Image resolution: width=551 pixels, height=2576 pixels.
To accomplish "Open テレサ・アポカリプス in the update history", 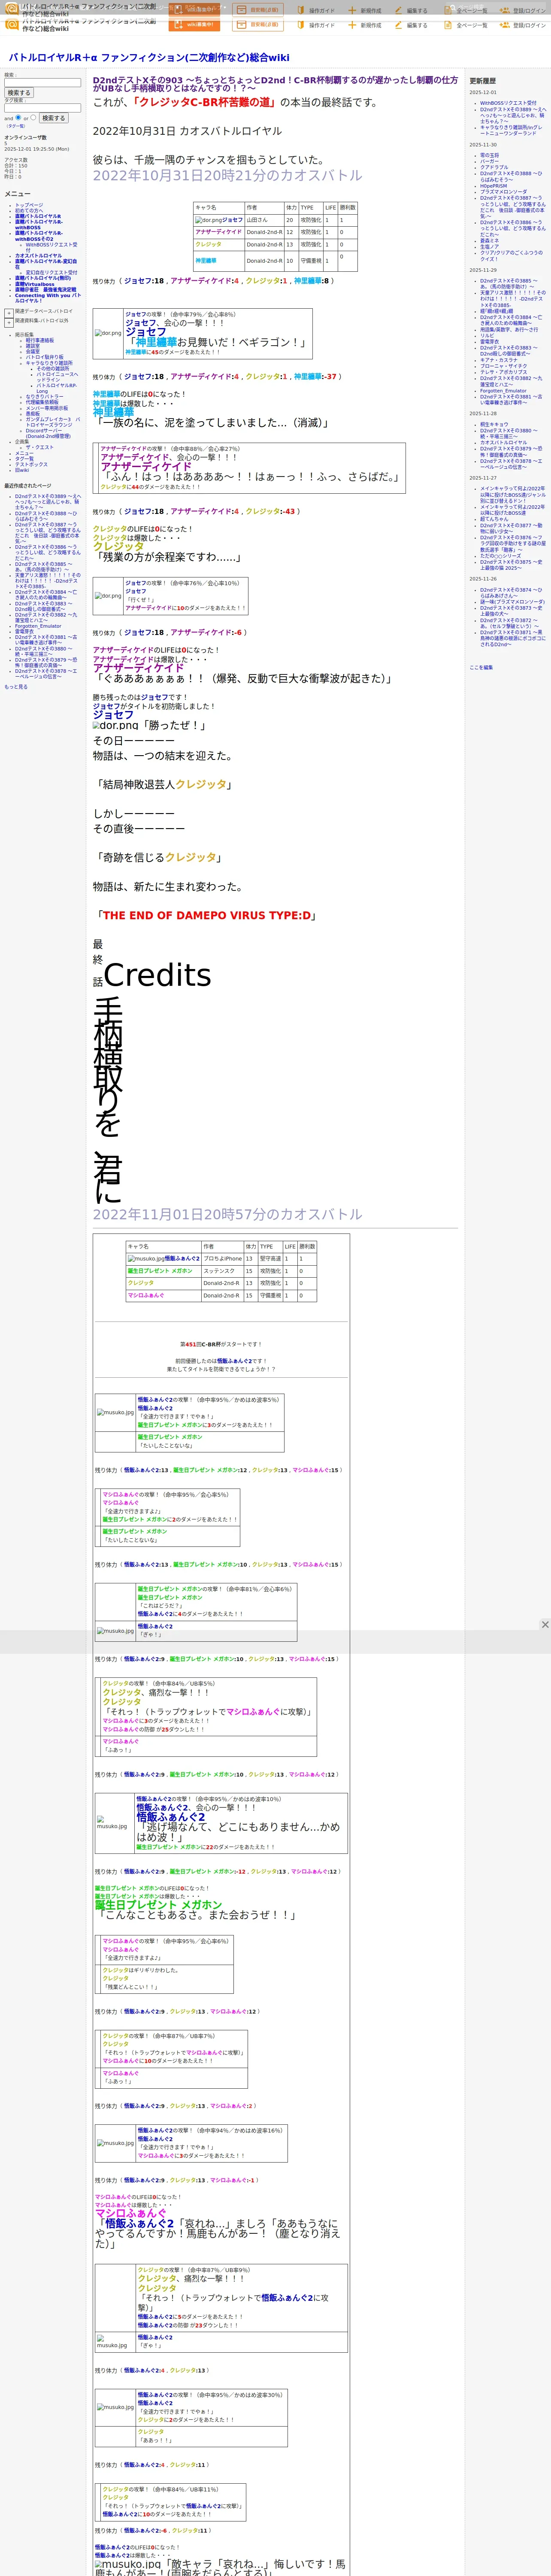I will (x=503, y=372).
